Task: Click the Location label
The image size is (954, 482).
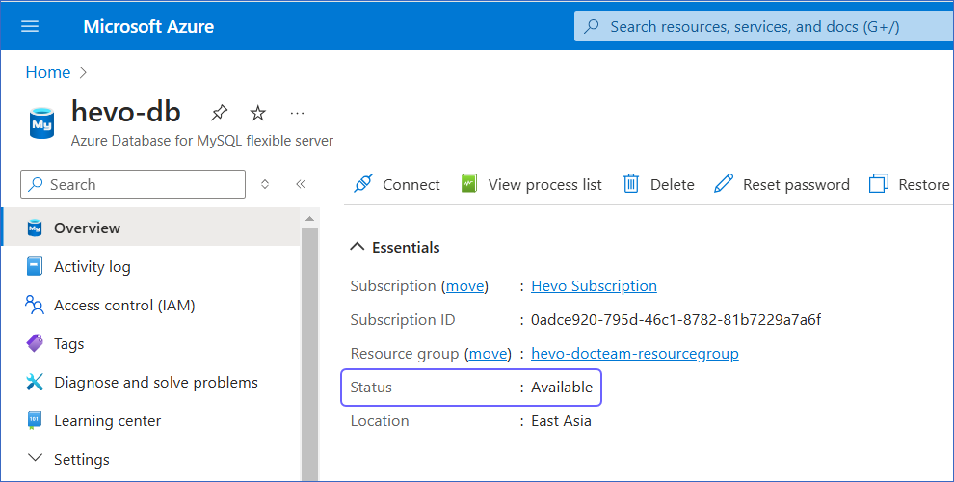Action: tap(380, 421)
